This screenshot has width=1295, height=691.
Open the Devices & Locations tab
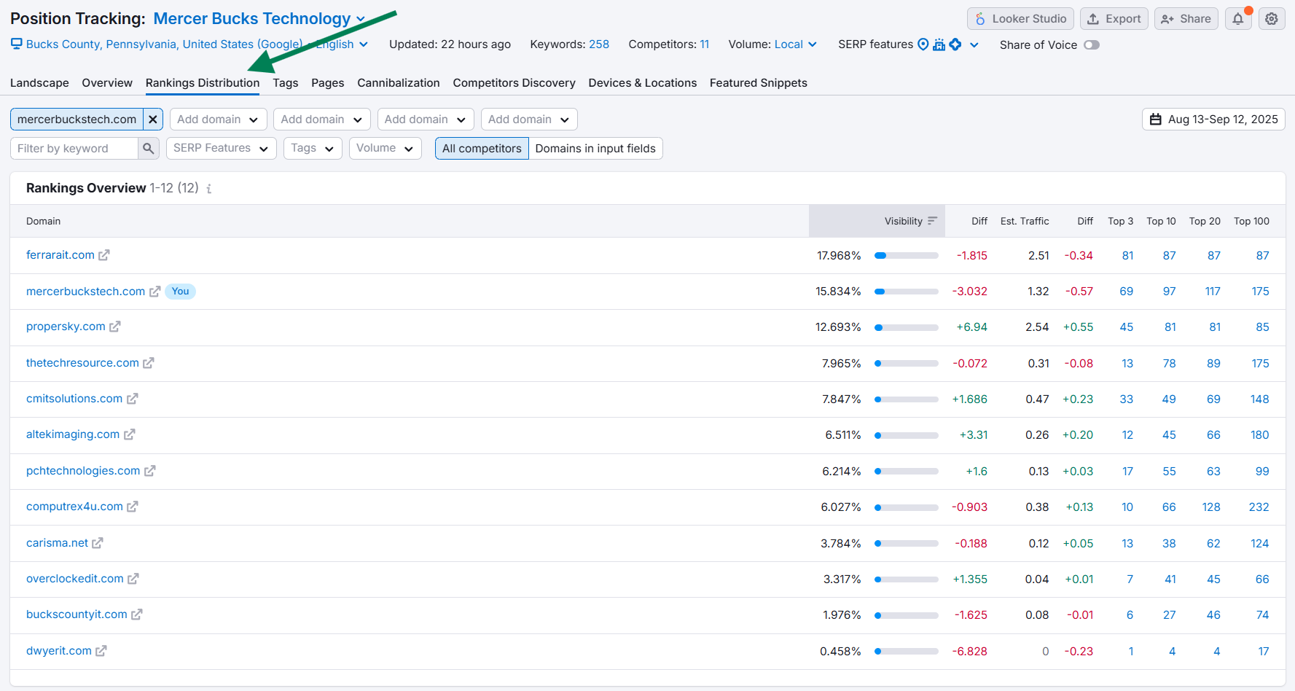[642, 82]
